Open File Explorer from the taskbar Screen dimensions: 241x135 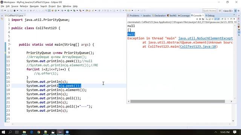[24, 132]
